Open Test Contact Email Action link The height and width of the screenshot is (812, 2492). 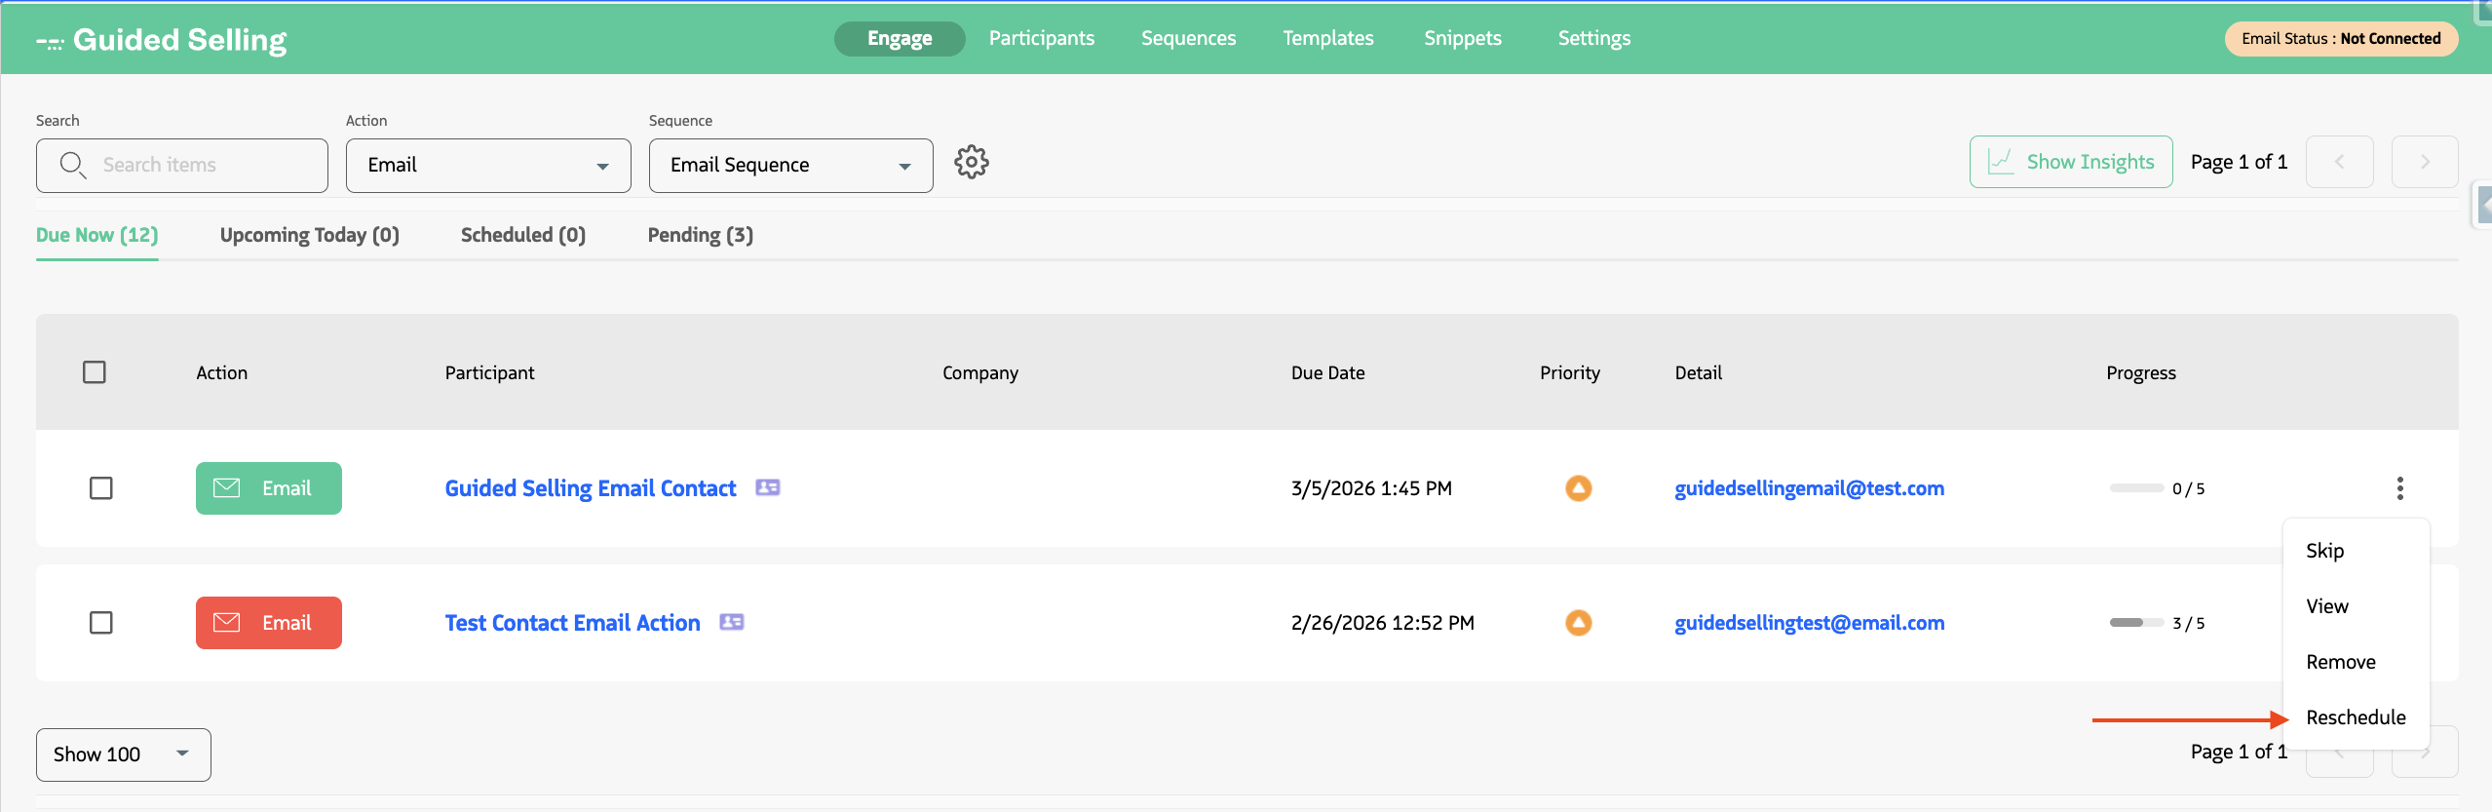coord(573,623)
